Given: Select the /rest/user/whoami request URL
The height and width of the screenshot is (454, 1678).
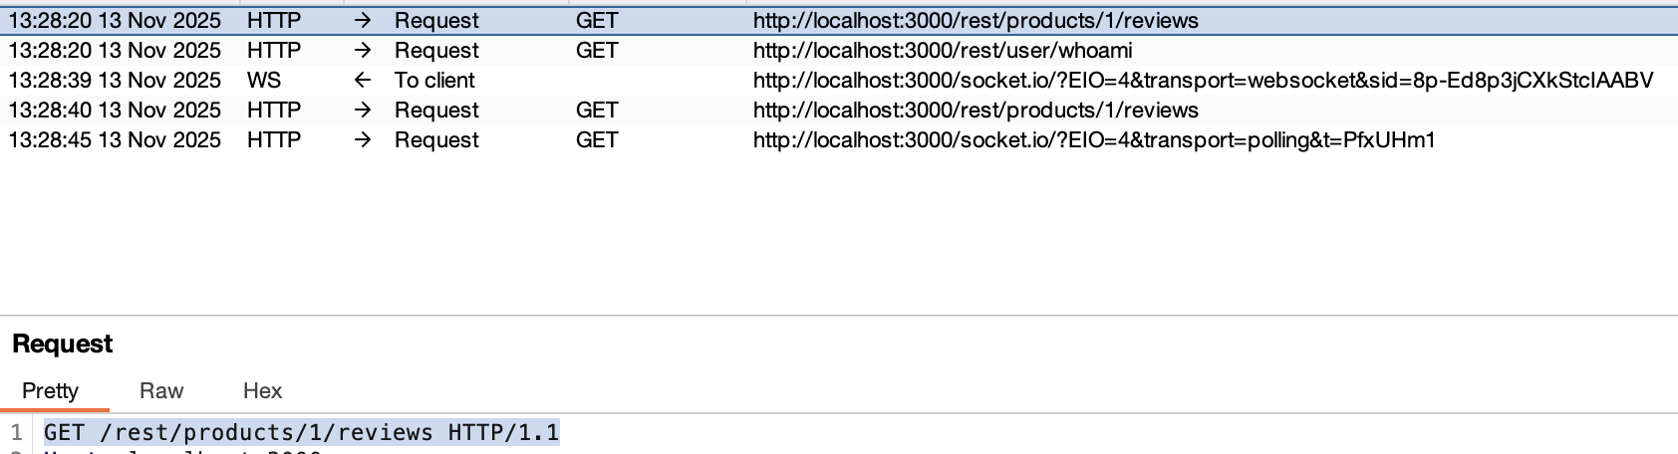Looking at the screenshot, I should [x=943, y=51].
